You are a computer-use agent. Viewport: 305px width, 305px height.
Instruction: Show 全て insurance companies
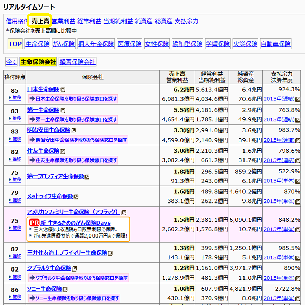coord(11,62)
